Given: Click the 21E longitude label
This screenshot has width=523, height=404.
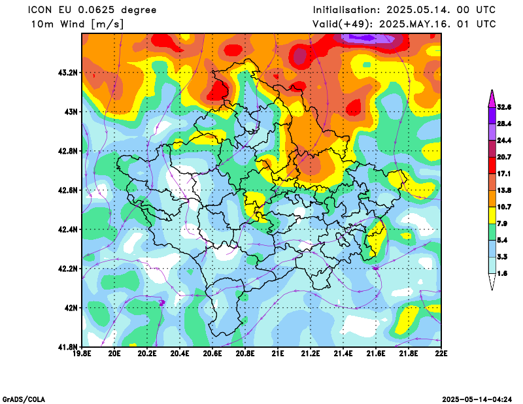Looking at the screenshot, I should (278, 353).
